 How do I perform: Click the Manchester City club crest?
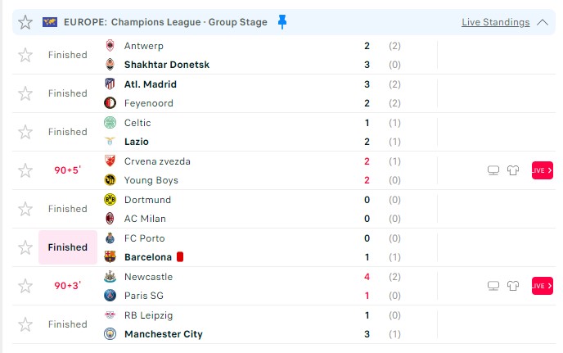tap(110, 334)
